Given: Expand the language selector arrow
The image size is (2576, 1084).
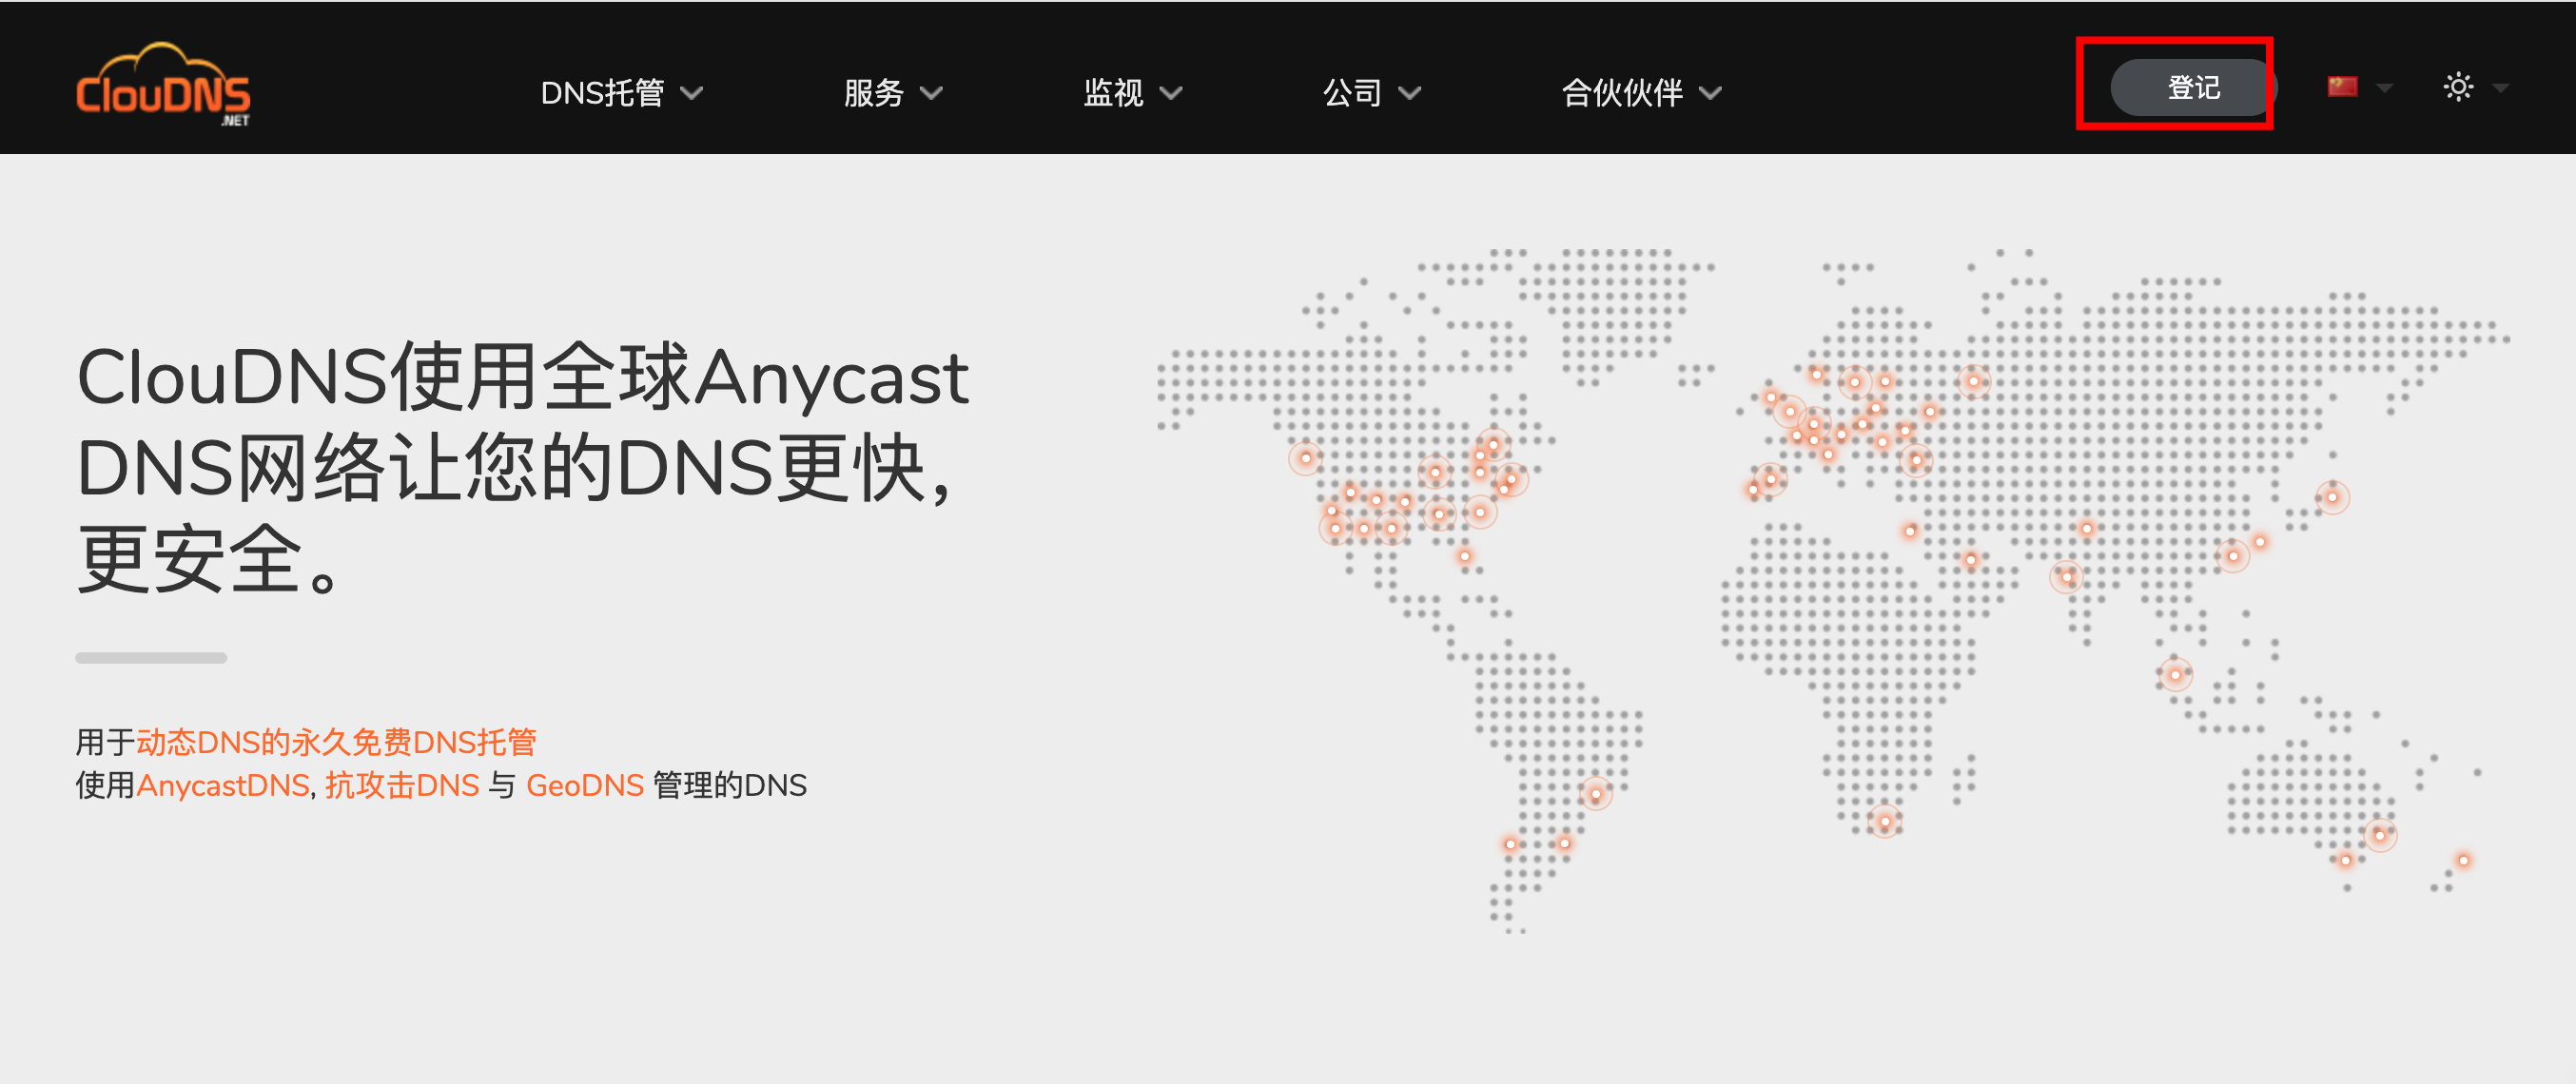Looking at the screenshot, I should [2385, 88].
